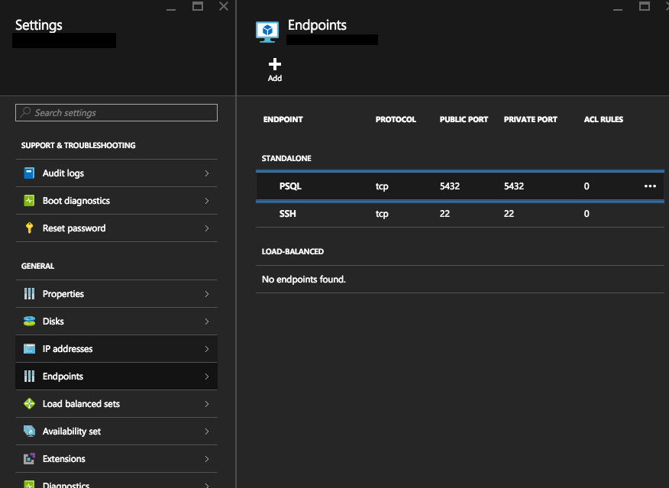Image resolution: width=669 pixels, height=488 pixels.
Task: Focus the Search settings field
Action: (122, 113)
